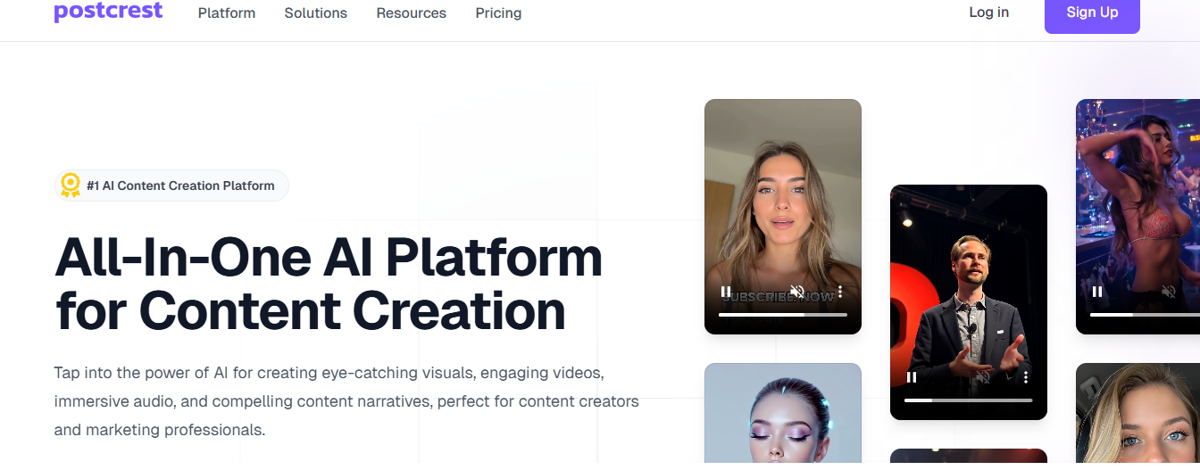Open more options on speaker video
This screenshot has width=1200, height=470.
[x=1026, y=377]
